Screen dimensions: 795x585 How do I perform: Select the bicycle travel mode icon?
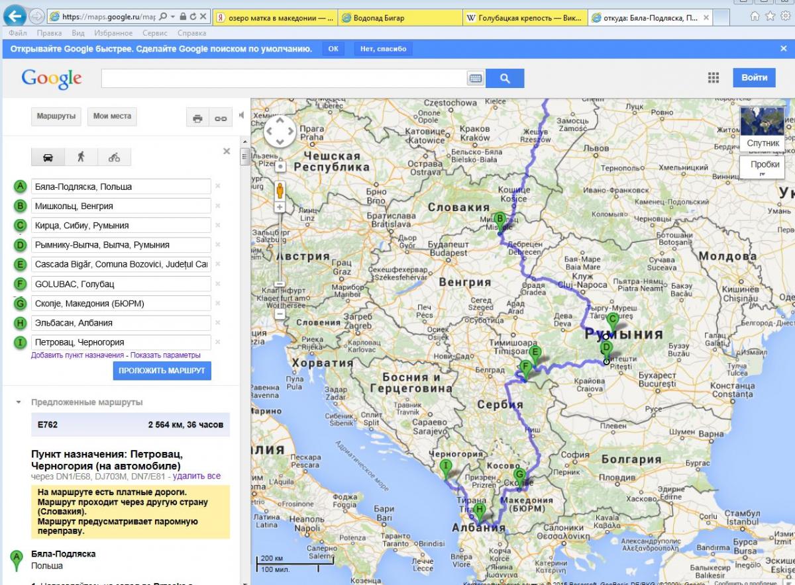[114, 157]
